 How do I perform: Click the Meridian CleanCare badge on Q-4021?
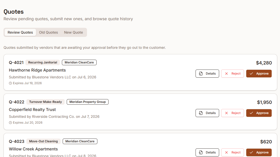click(x=79, y=62)
